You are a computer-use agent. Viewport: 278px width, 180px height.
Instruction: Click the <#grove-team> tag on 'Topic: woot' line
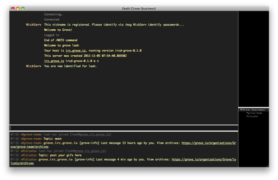point(31,139)
